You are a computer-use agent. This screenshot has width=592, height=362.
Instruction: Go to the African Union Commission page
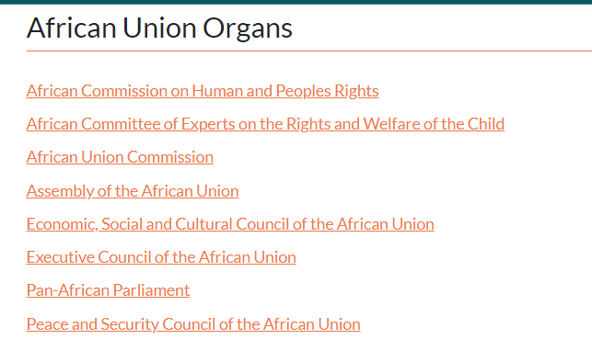point(120,157)
